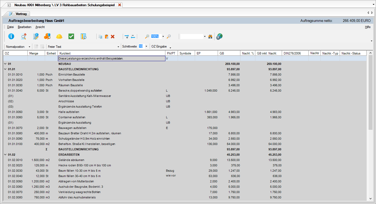Click the Menge column header
The height and width of the screenshot is (204, 376).
coord(36,53)
